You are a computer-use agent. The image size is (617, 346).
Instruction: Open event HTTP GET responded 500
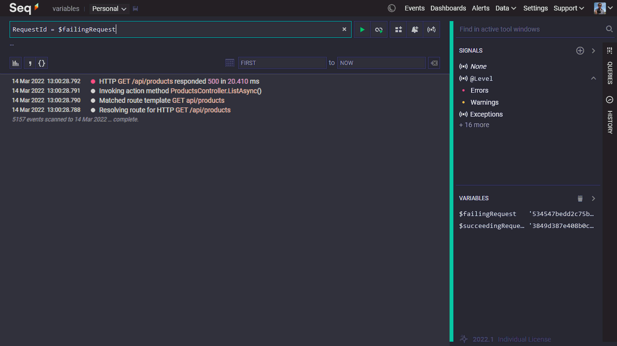coord(179,81)
